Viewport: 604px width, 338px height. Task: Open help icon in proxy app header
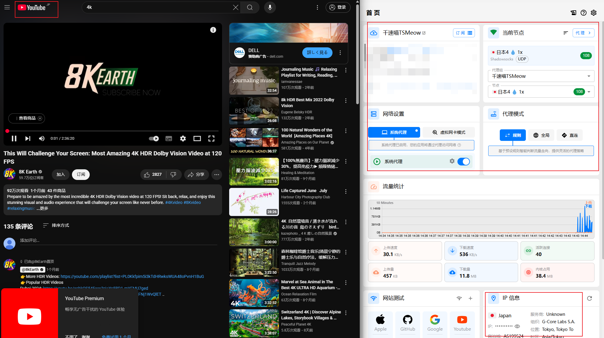click(584, 13)
